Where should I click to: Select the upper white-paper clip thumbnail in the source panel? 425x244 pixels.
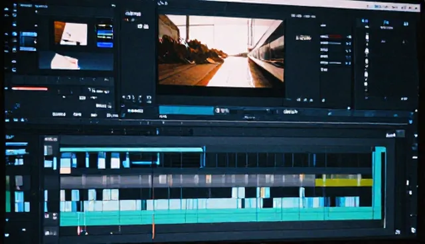(x=71, y=33)
